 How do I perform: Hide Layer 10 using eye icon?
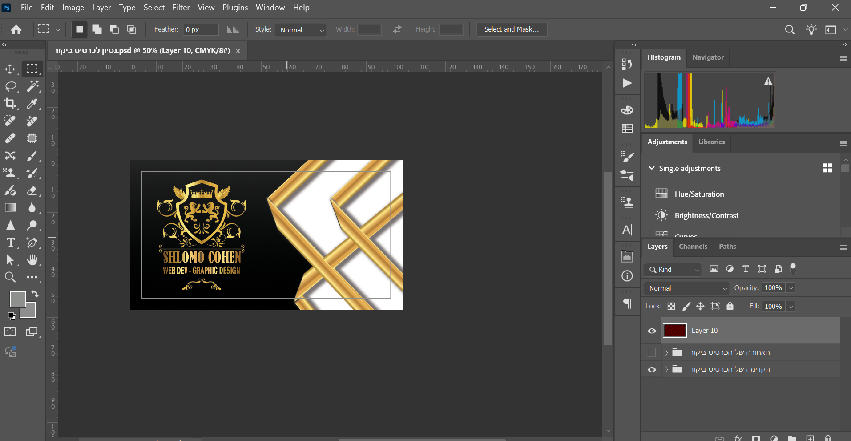coord(652,331)
